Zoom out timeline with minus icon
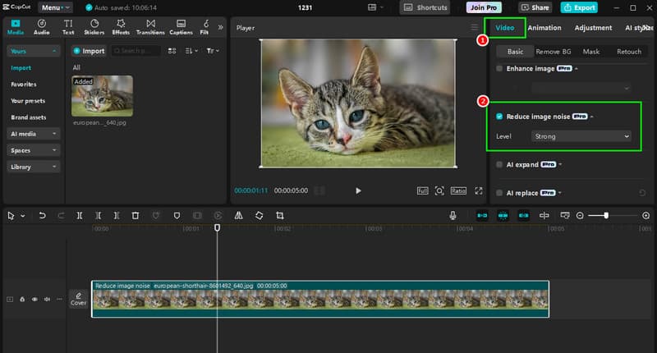The height and width of the screenshot is (353, 657). (x=580, y=216)
